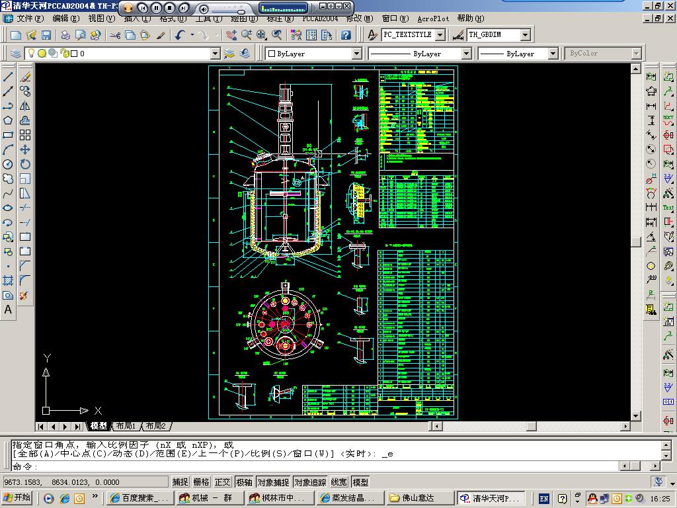Click the horizontal scrollbar thumb of the drawing
Viewport: 677px width, 508px height.
pyautogui.click(x=532, y=427)
